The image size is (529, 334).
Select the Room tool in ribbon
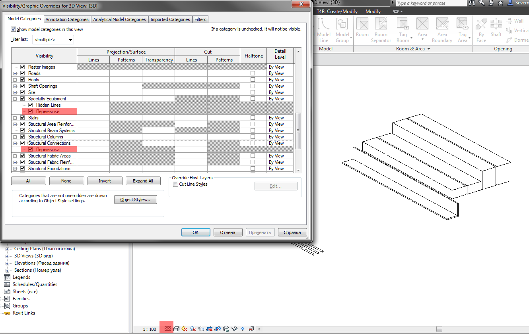tap(362, 27)
